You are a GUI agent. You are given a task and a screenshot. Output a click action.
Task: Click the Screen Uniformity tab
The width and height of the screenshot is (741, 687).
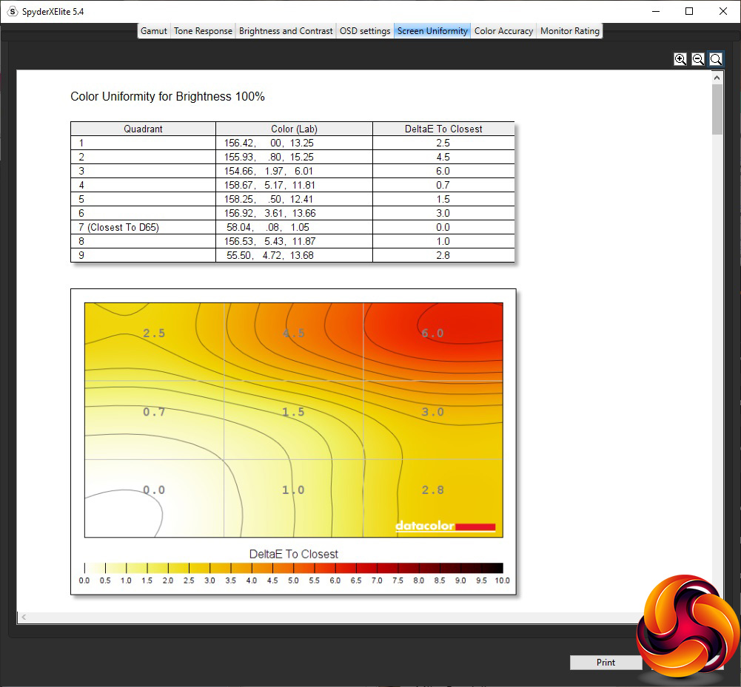coord(432,31)
